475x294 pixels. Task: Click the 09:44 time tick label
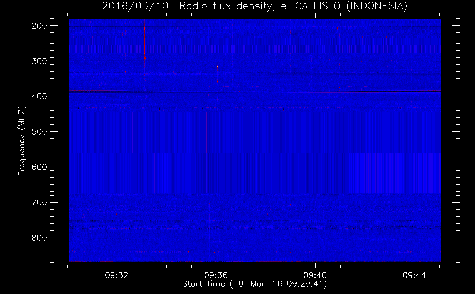(x=415, y=275)
